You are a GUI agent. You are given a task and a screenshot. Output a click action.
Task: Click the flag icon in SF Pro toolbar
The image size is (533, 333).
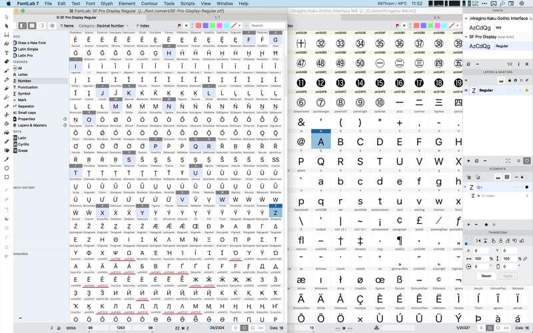[179, 25]
